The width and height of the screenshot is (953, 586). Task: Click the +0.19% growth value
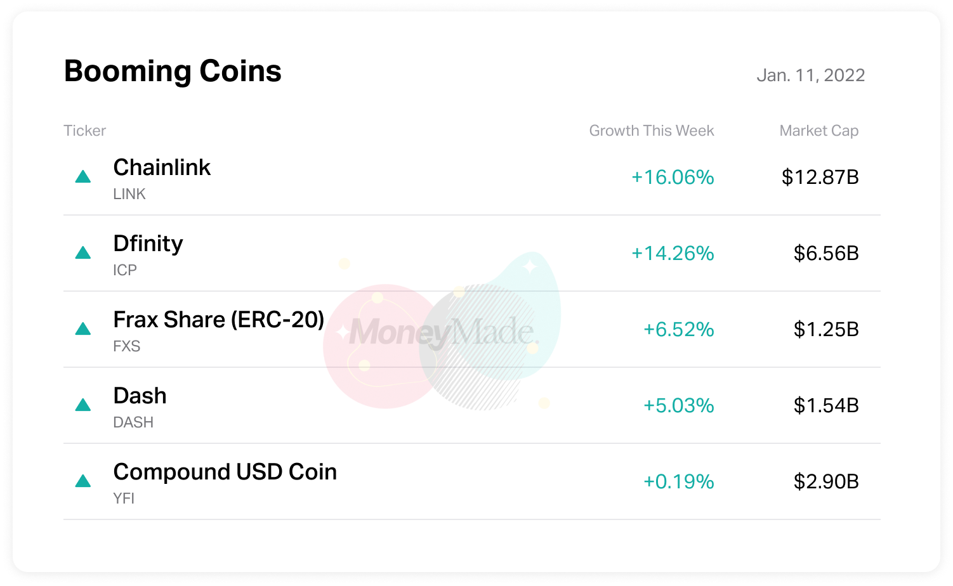[678, 481]
